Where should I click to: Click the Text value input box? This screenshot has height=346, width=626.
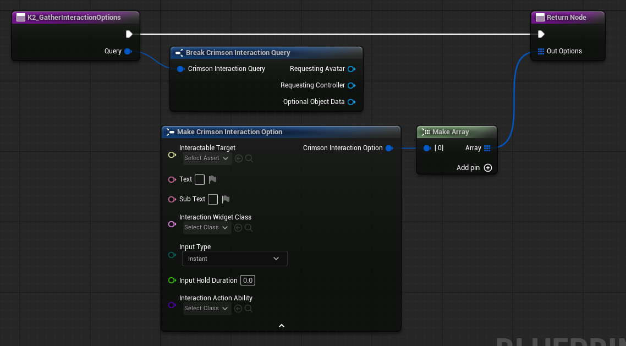click(200, 179)
